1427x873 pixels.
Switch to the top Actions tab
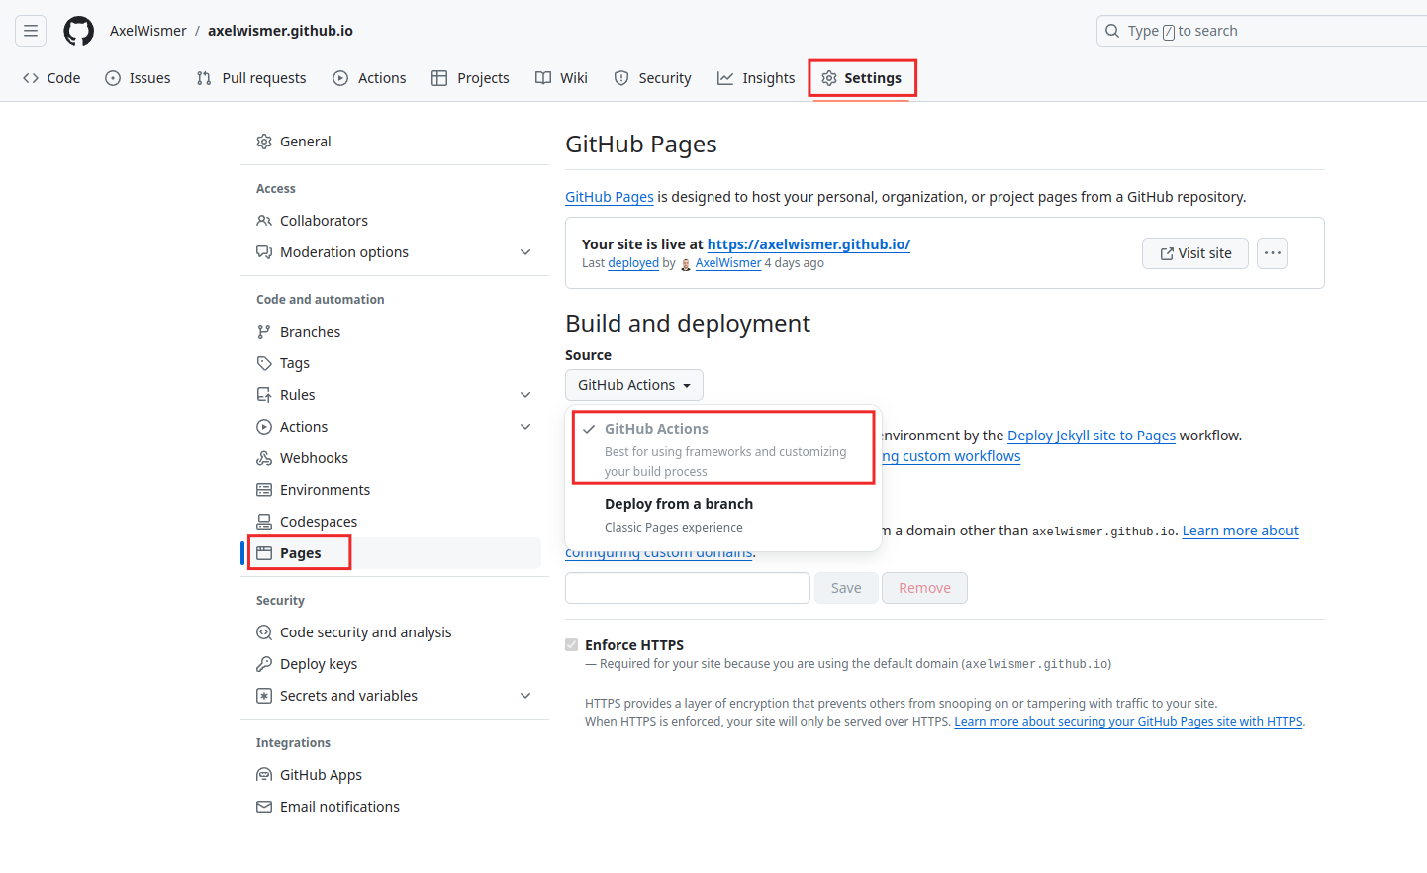(x=369, y=78)
